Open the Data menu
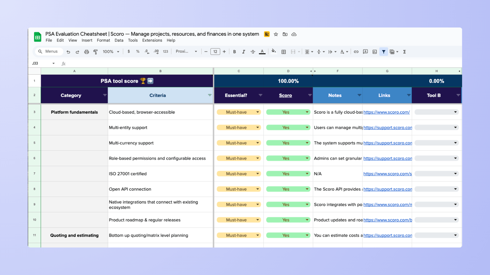This screenshot has width=490, height=275. point(119,40)
